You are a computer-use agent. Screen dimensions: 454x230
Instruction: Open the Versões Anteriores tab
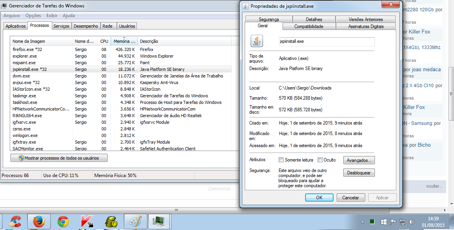click(x=366, y=19)
